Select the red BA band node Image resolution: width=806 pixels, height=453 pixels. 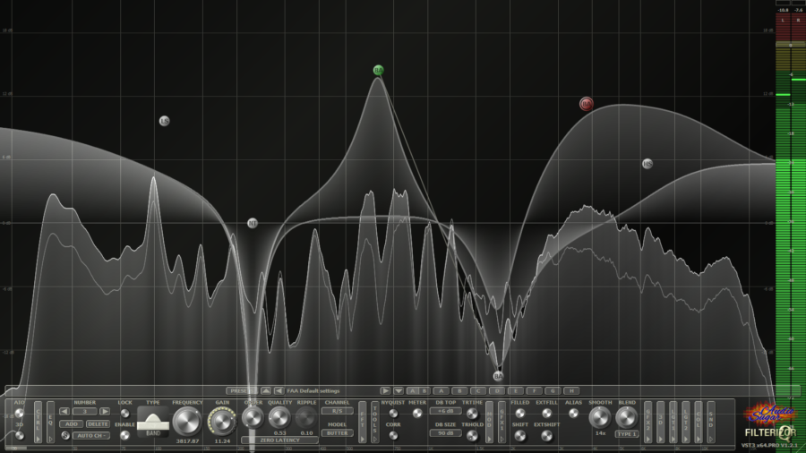586,104
